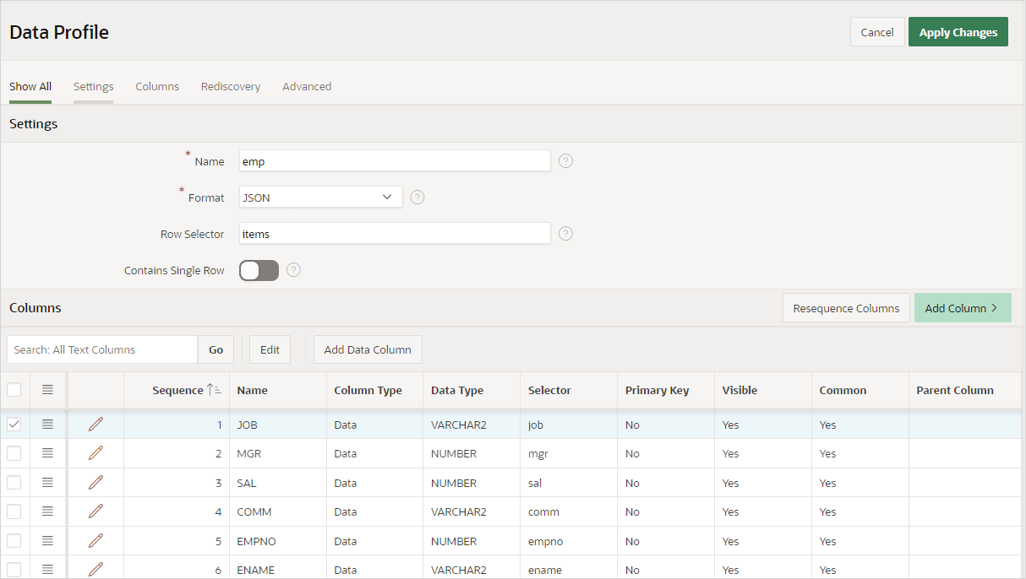
Task: Select the 'sal' selector cell
Action: [x=569, y=483]
